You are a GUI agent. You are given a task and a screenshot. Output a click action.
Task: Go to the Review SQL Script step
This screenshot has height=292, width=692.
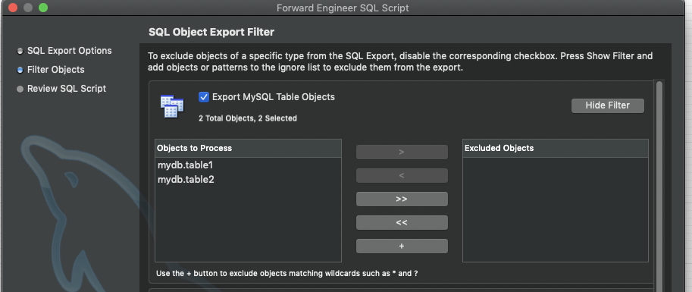pyautogui.click(x=67, y=89)
